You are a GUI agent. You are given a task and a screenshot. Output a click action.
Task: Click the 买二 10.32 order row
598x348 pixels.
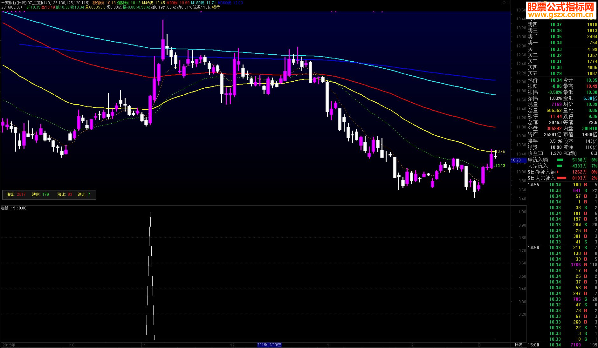562,55
